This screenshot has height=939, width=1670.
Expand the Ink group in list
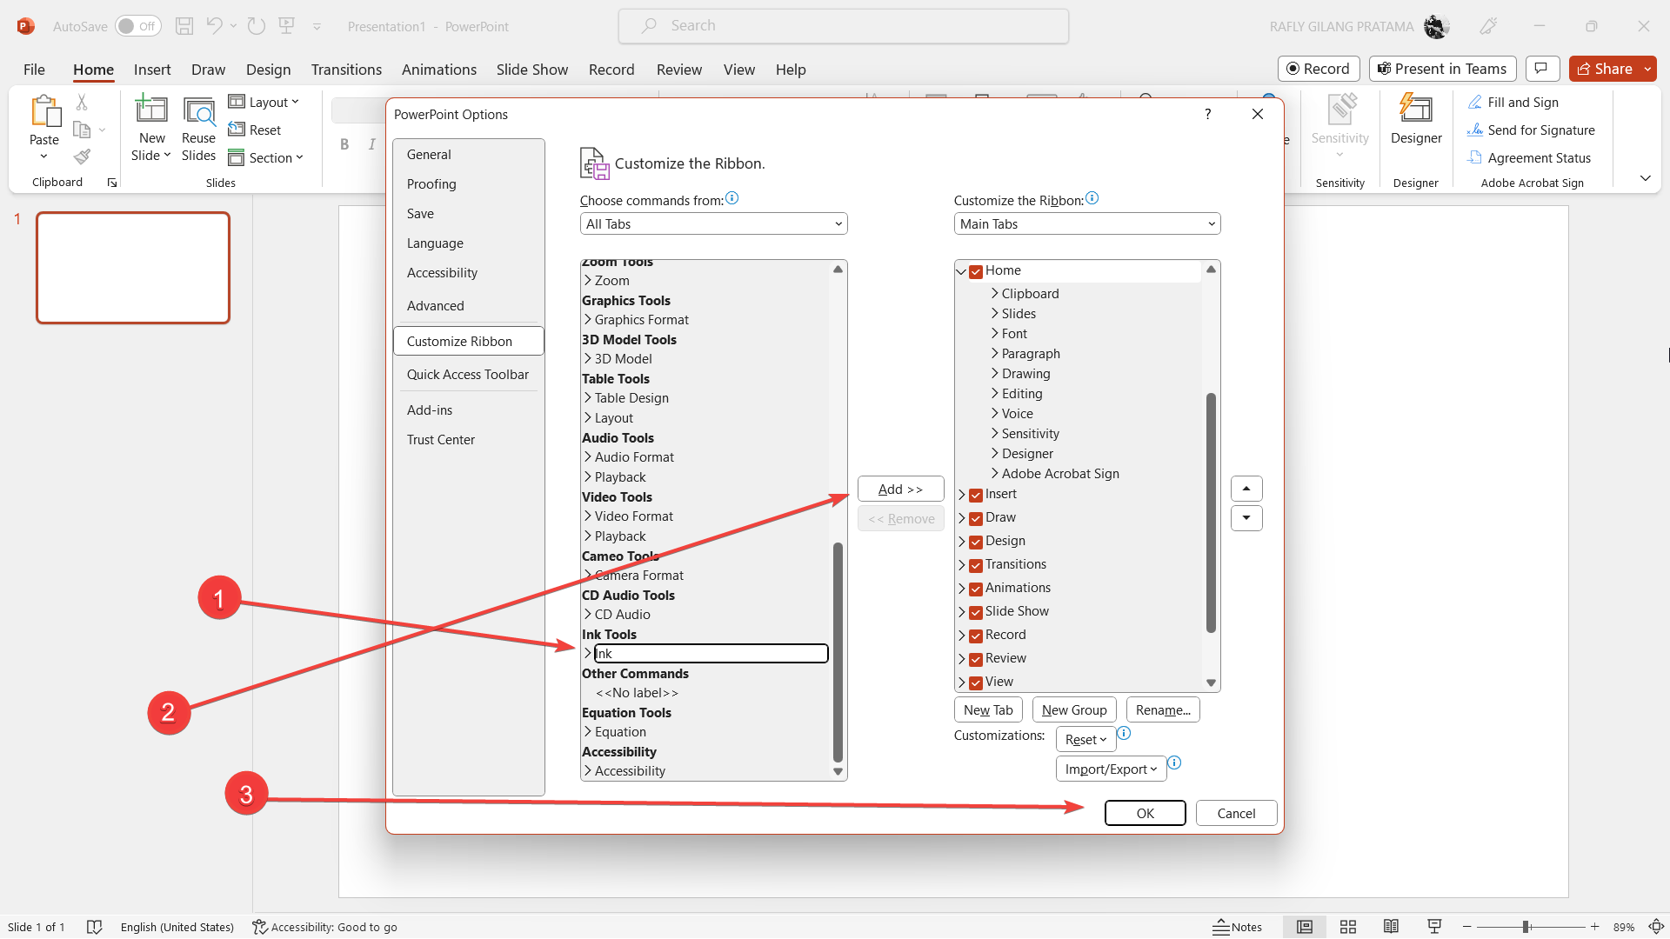click(x=588, y=653)
